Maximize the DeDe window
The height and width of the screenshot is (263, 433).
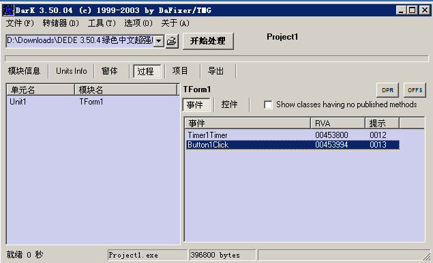tap(413, 10)
